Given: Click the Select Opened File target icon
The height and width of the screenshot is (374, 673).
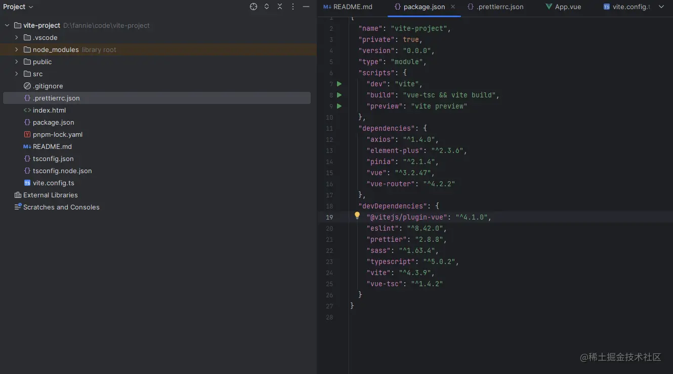Looking at the screenshot, I should [254, 7].
